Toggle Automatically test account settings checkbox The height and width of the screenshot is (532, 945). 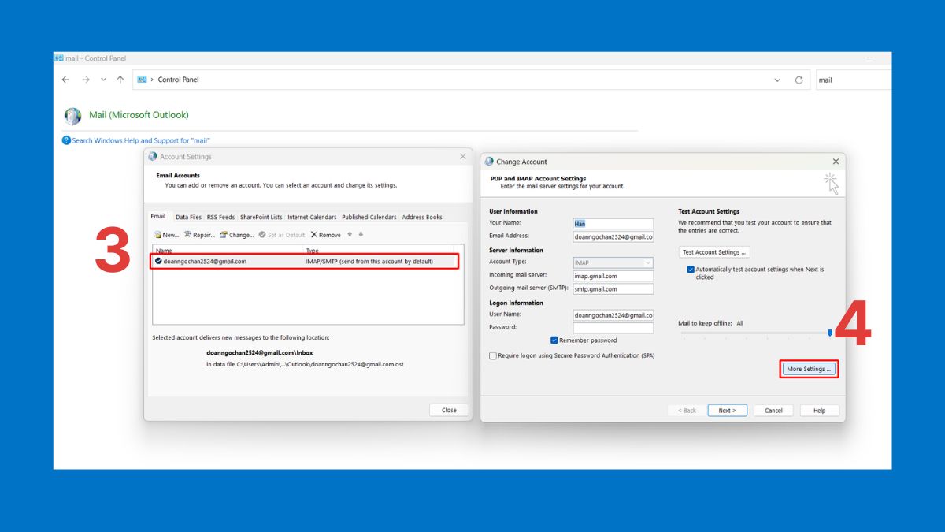[x=691, y=270]
